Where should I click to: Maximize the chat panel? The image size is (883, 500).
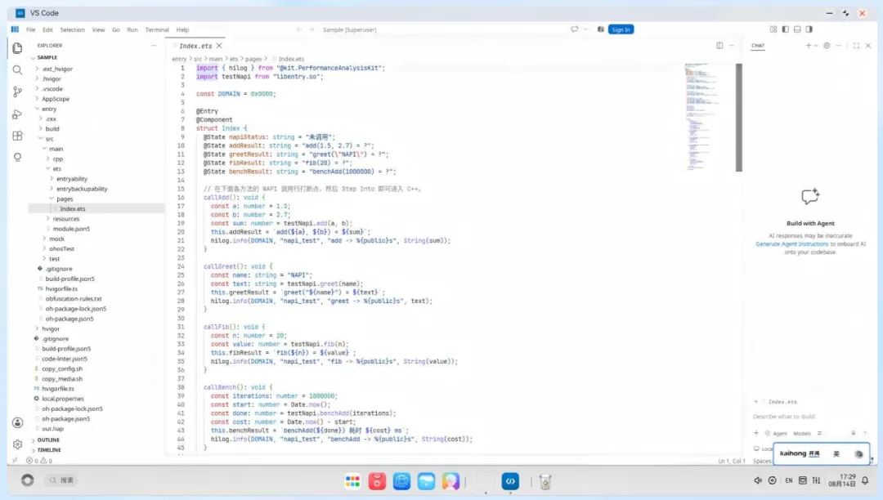point(856,46)
